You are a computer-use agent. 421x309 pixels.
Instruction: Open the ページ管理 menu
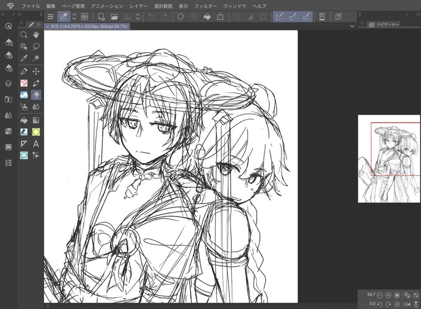point(73,6)
